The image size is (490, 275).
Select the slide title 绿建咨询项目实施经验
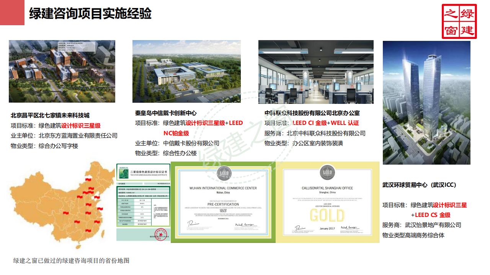pyautogui.click(x=90, y=13)
